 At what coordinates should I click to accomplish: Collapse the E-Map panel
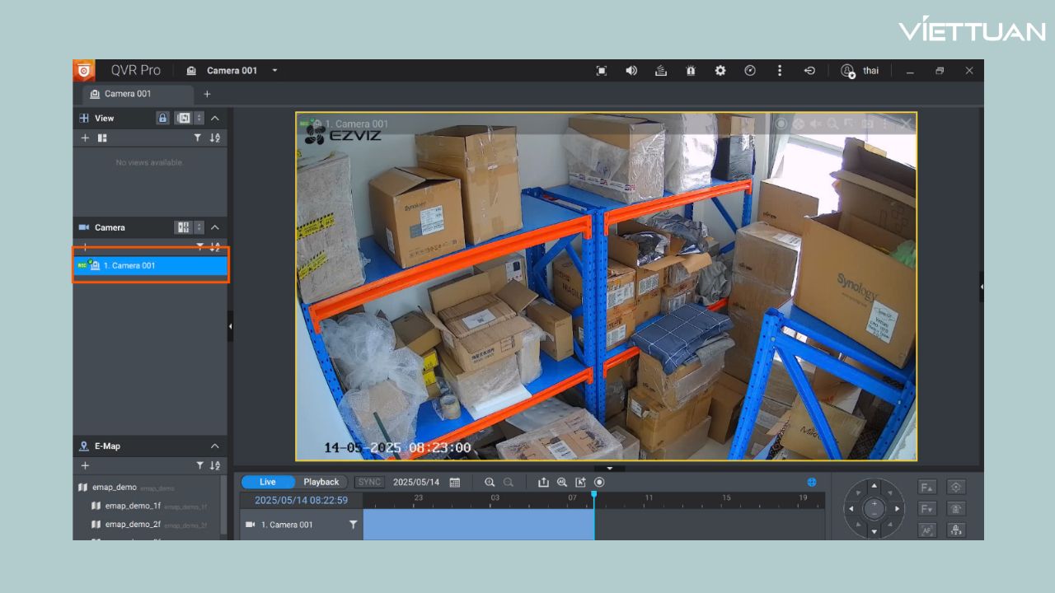coord(215,446)
